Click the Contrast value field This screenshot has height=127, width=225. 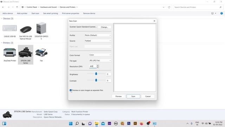click(x=109, y=81)
